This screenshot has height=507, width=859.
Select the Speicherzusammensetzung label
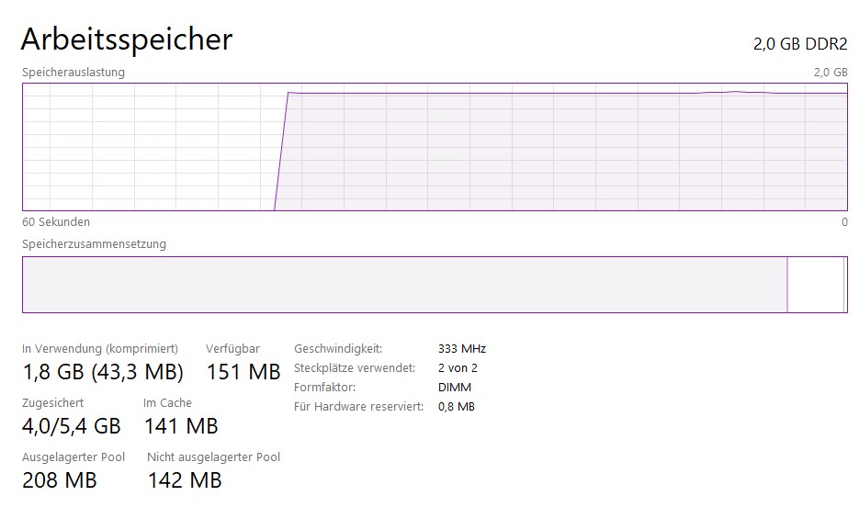click(x=94, y=244)
